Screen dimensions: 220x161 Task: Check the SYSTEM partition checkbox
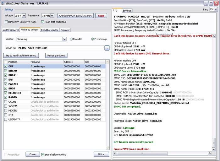6,106
